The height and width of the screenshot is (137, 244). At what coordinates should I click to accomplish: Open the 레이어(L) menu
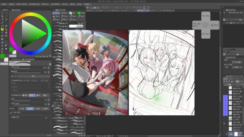pyautogui.click(x=45, y=4)
